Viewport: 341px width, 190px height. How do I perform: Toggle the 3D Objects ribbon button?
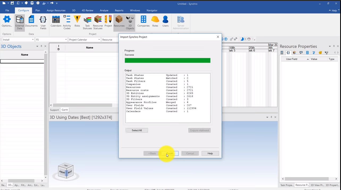tap(130, 23)
